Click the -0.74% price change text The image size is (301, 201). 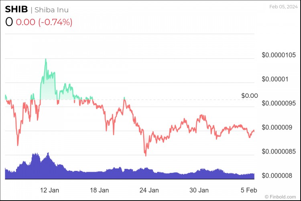pos(55,22)
